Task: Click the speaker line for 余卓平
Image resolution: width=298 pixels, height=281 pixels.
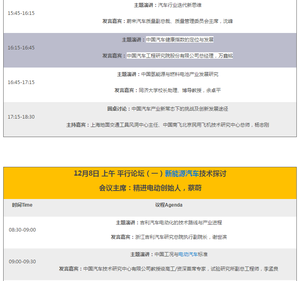Action: [x=167, y=90]
